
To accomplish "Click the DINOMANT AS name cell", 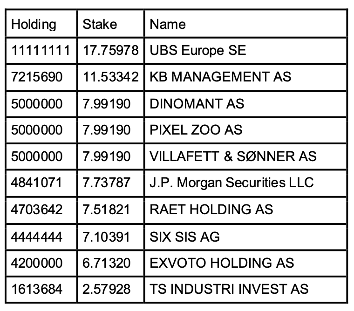I will coord(245,104).
